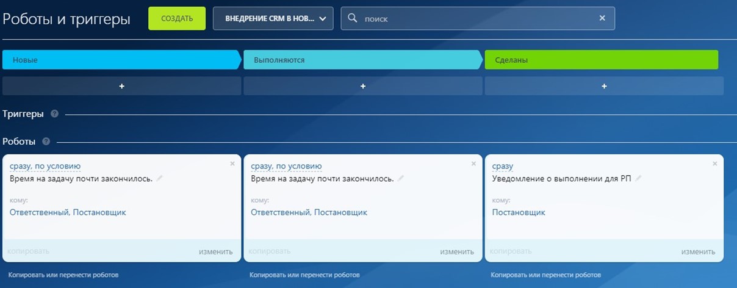Viewport: 737px width, 288px height.
Task: Open the help icon next to Триггеры
Action: 55,114
